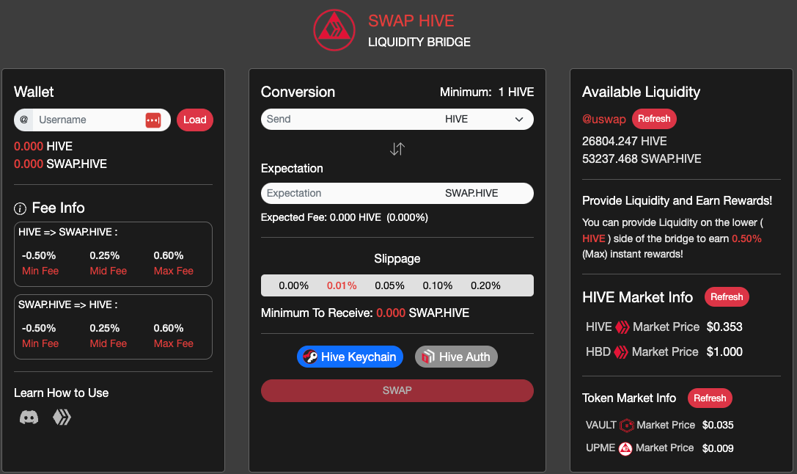Click the Expected Fee: 0.000 HIVE line
The image size is (797, 474).
(x=344, y=218)
